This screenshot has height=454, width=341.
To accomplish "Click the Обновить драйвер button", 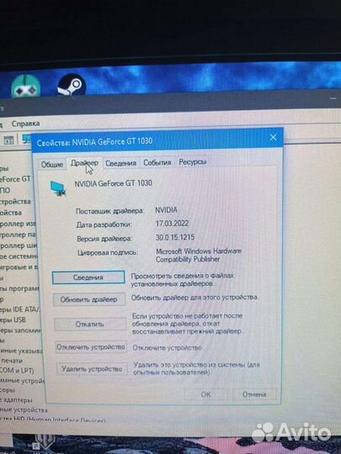I will pyautogui.click(x=89, y=299).
